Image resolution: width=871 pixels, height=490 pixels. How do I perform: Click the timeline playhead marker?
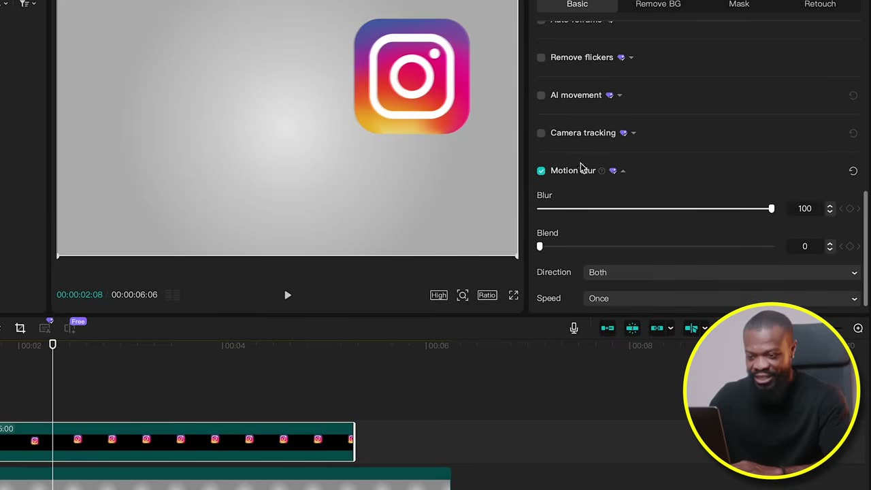[x=52, y=345]
